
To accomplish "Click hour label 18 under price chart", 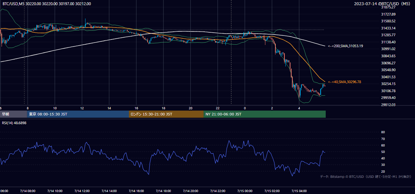I will [x=163, y=108].
